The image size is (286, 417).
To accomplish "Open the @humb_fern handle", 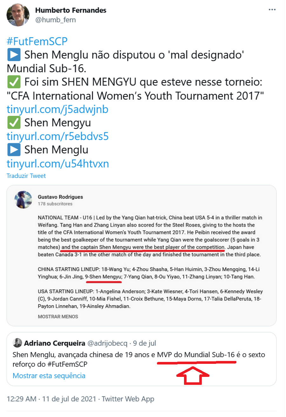I will [55, 20].
